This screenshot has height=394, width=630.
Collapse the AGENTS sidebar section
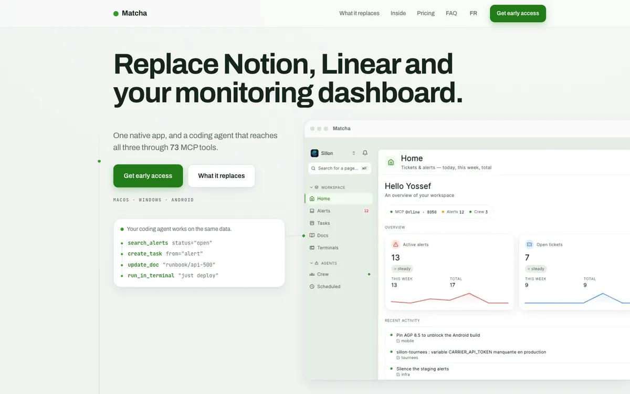323,263
